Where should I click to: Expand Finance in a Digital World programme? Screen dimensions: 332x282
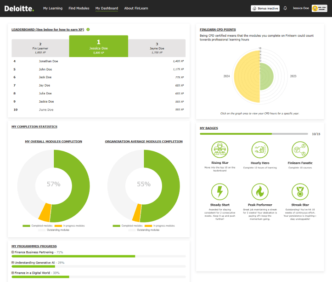13,273
